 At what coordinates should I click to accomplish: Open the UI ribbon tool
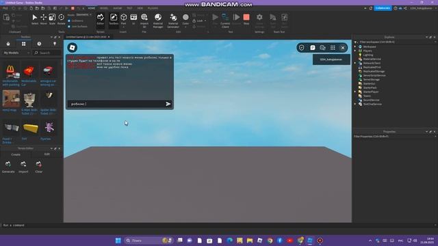[x=133, y=19]
